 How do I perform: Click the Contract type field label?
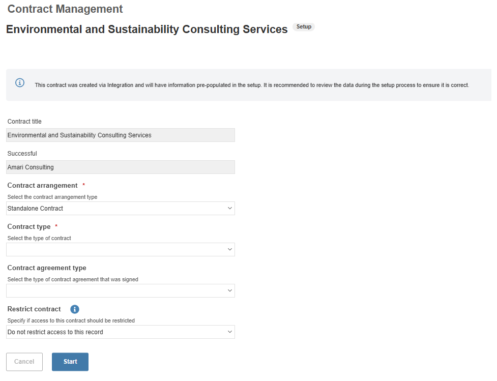[x=29, y=227]
